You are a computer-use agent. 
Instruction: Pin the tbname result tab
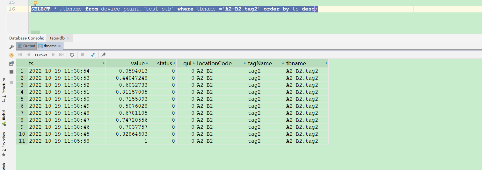104,55
